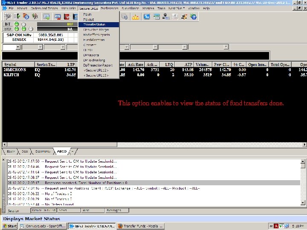Open the dropdown arrow above the LTQ column
Viewport: 307px width, 230px height.
point(155,47)
